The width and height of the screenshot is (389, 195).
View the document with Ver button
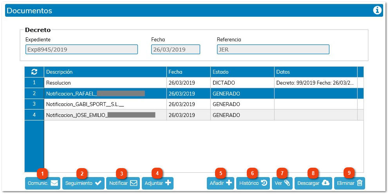pos(282,183)
